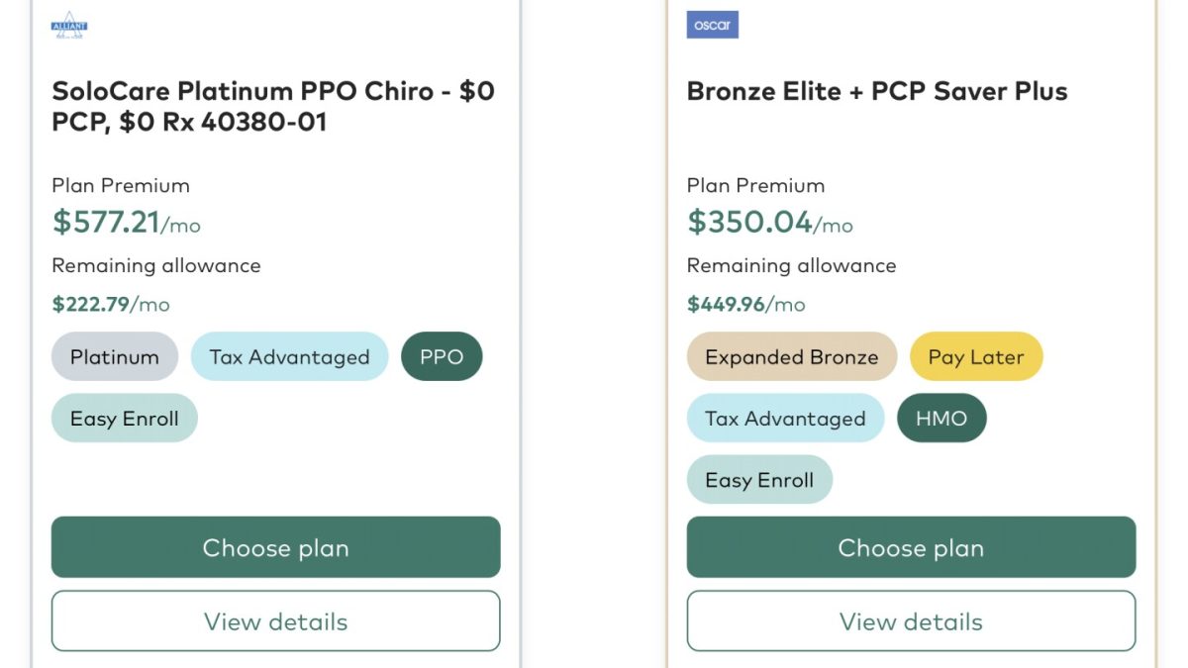The image size is (1188, 668).
Task: View details of the Oscar Bronze Elite plan
Action: [911, 621]
